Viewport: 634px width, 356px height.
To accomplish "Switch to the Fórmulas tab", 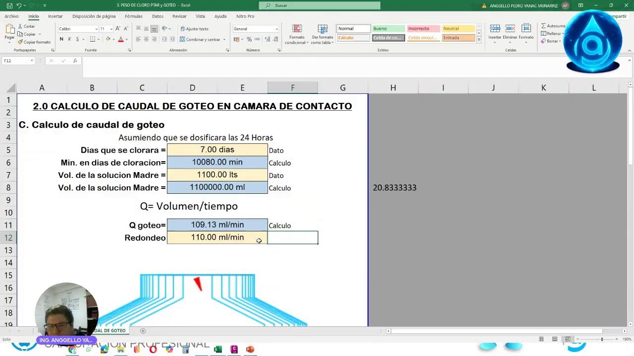I will click(x=134, y=16).
